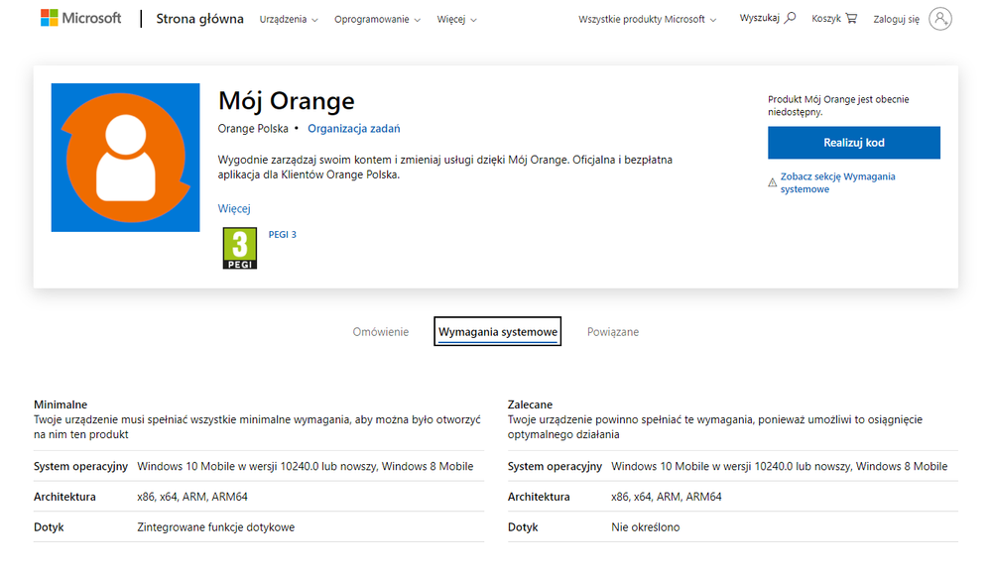Open the Organizacja zadań category link

click(x=353, y=129)
